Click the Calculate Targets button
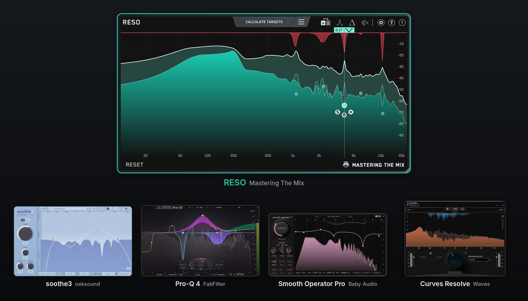Viewport: 528px width, 301px height. [264, 22]
